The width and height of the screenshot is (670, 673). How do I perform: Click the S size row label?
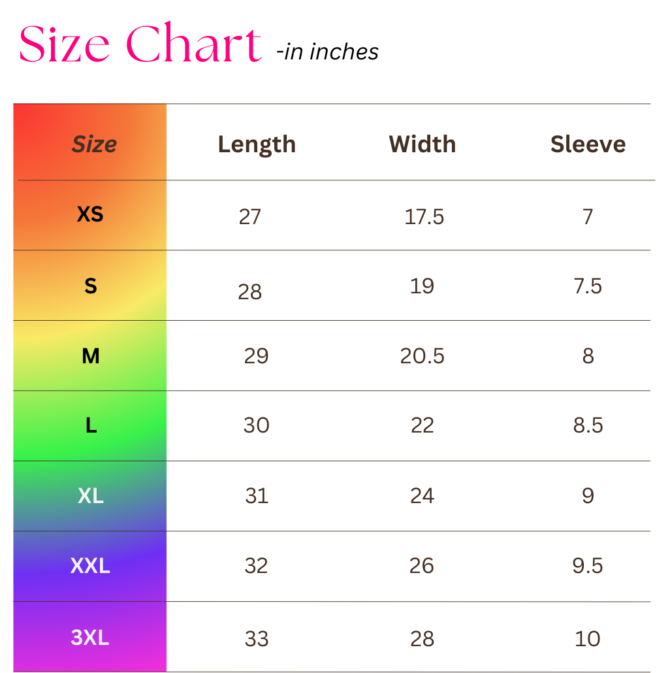[91, 286]
